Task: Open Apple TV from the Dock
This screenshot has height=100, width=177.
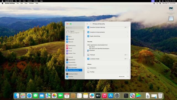Action: pos(98,96)
